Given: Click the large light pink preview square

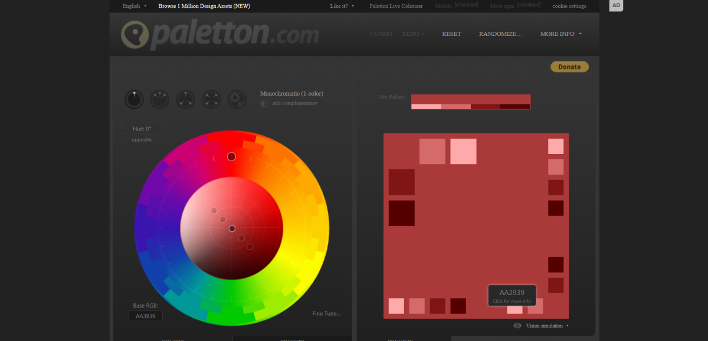Looking at the screenshot, I should click(463, 151).
